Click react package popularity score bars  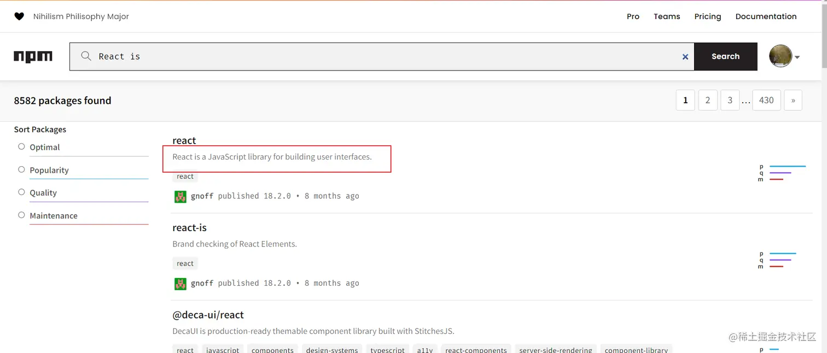click(782, 173)
